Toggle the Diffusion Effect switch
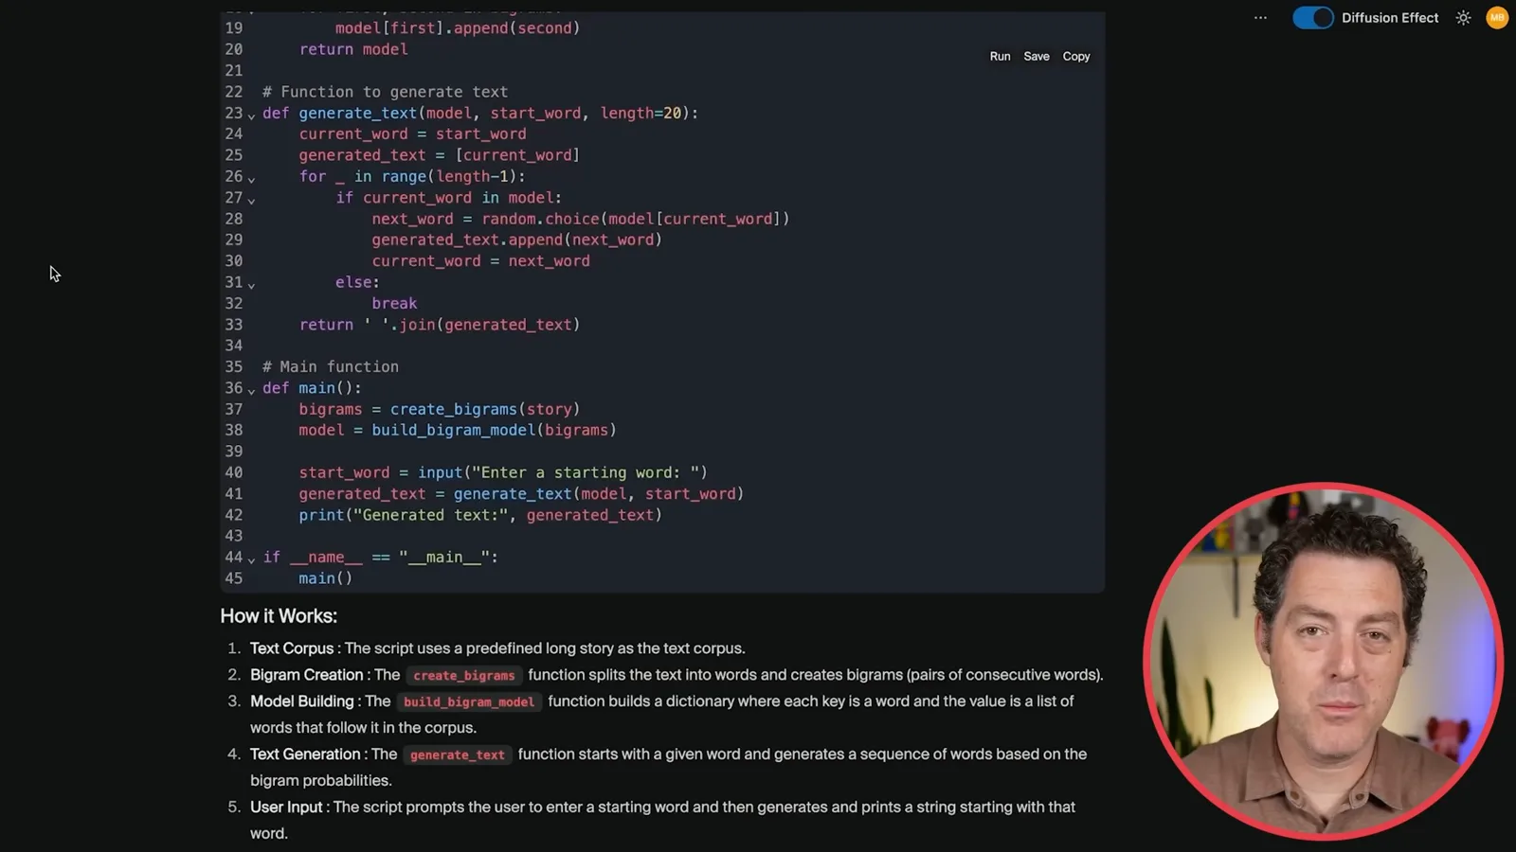The image size is (1516, 852). tap(1312, 18)
